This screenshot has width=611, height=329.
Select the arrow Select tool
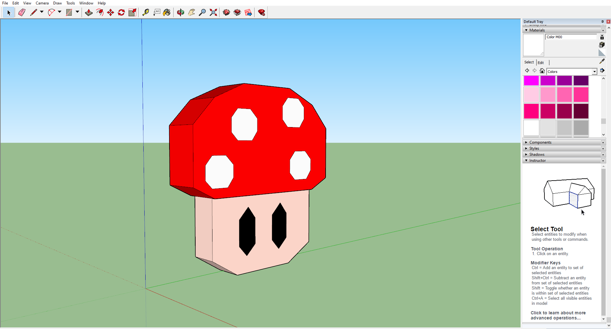(x=9, y=12)
